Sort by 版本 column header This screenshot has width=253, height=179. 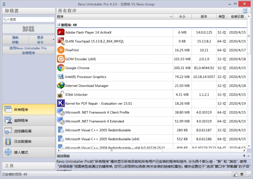click(204, 17)
